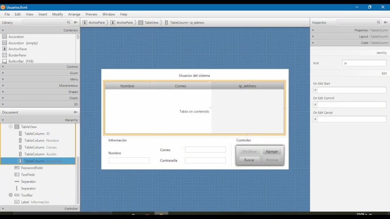Screen dimensions: 390x219
Task: Click the Modificar button
Action: click(x=249, y=151)
